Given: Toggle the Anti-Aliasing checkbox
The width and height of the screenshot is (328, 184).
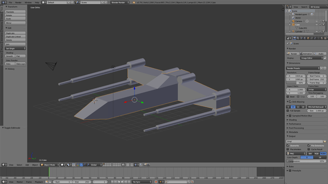Looking at the screenshot, I should point(290,102).
